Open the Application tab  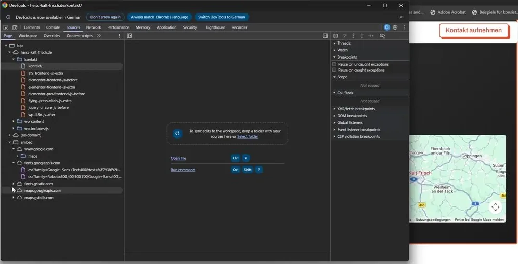[166, 27]
